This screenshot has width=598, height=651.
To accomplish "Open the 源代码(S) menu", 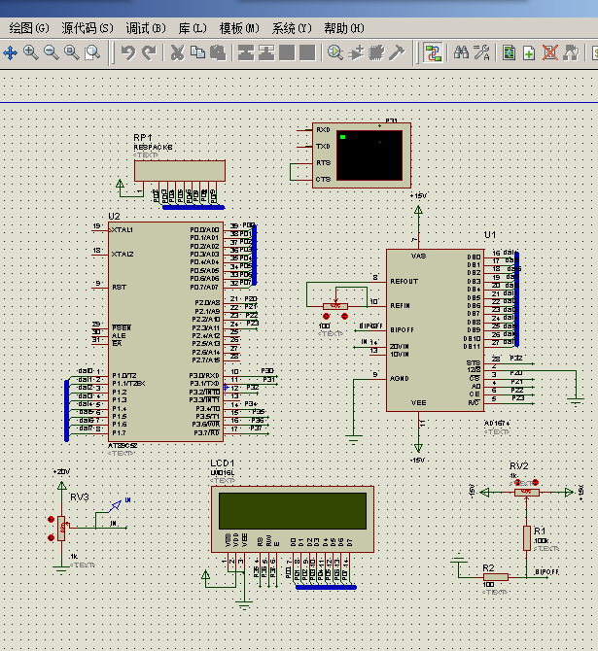I will (88, 28).
